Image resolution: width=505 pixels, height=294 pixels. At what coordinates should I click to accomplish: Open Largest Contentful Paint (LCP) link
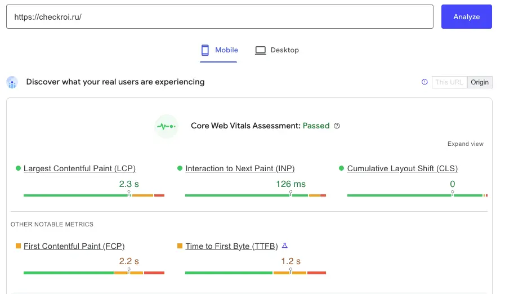(79, 168)
